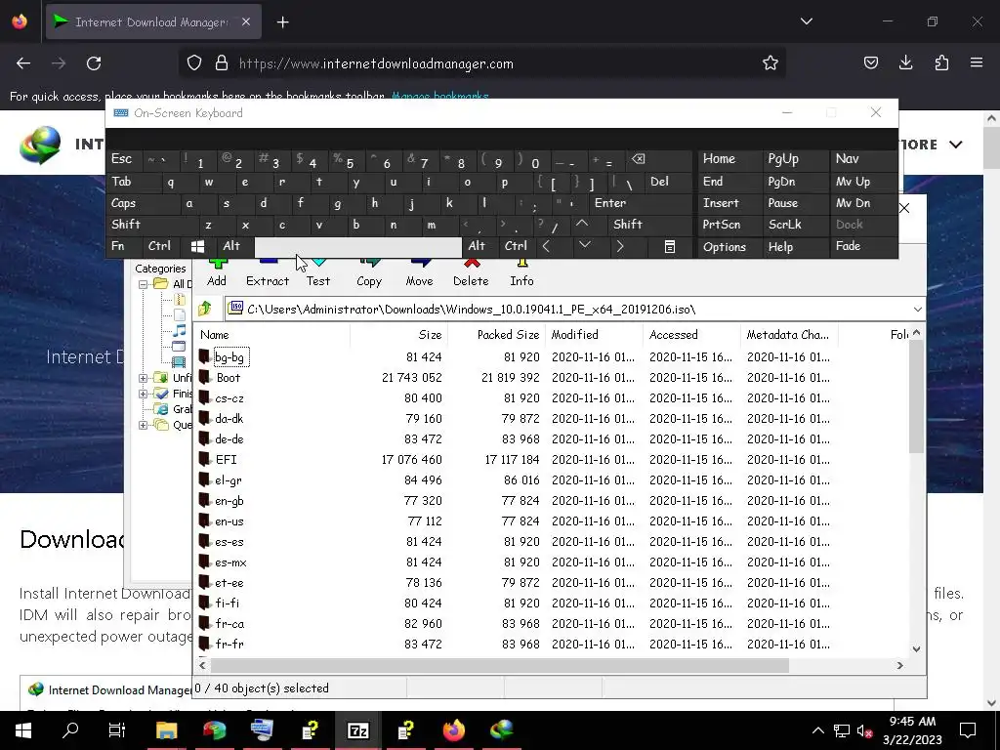Expand the Queues category in IDM tree
1000x750 pixels.
143,426
